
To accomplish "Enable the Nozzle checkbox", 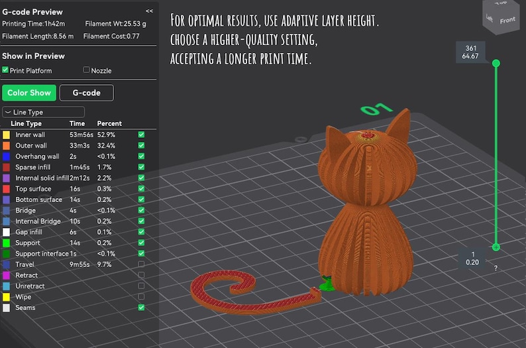I will 86,70.
